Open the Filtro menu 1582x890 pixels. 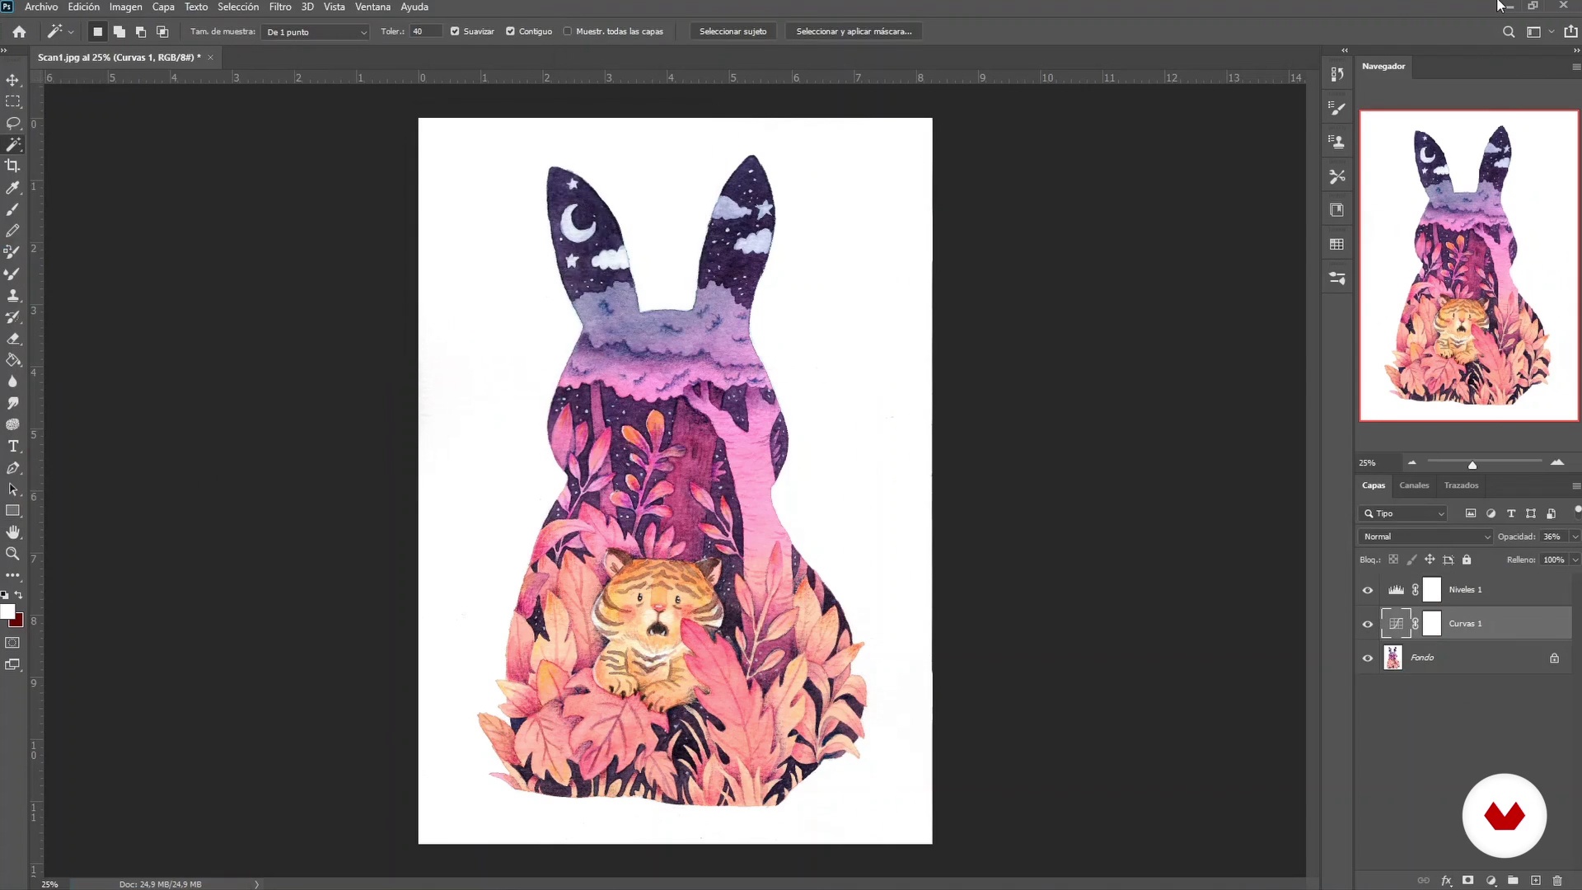(280, 7)
